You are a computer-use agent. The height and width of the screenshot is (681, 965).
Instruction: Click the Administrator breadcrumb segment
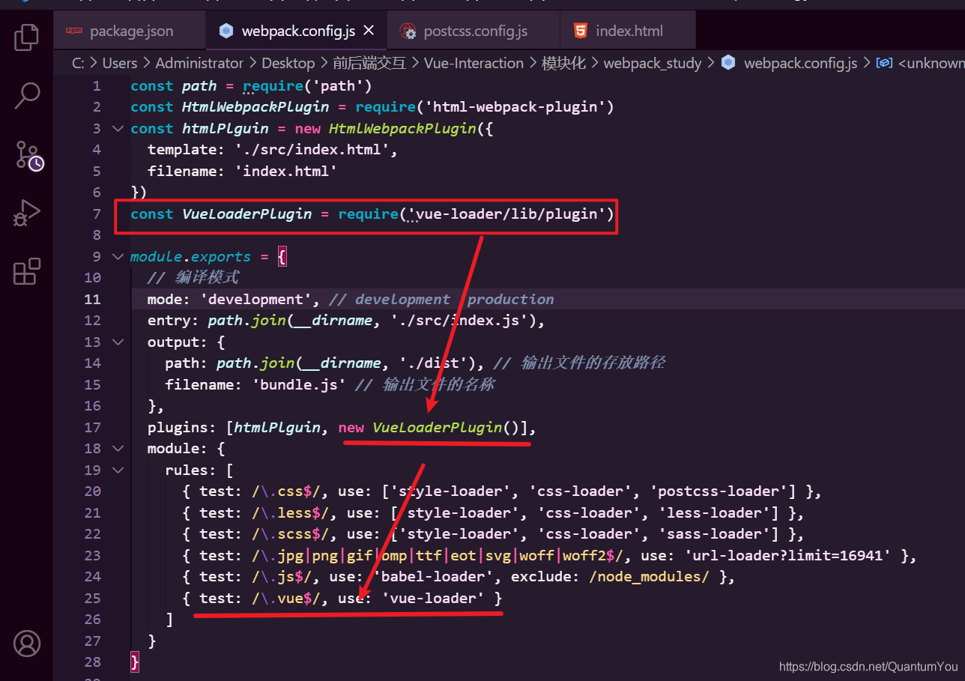(x=199, y=63)
